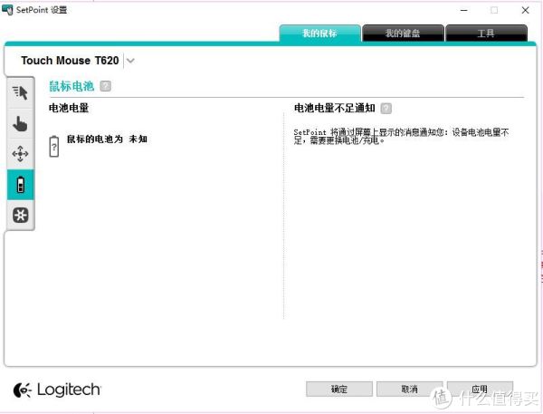The image size is (543, 414).
Task: Close the SetPoint settings window
Action: click(x=525, y=10)
